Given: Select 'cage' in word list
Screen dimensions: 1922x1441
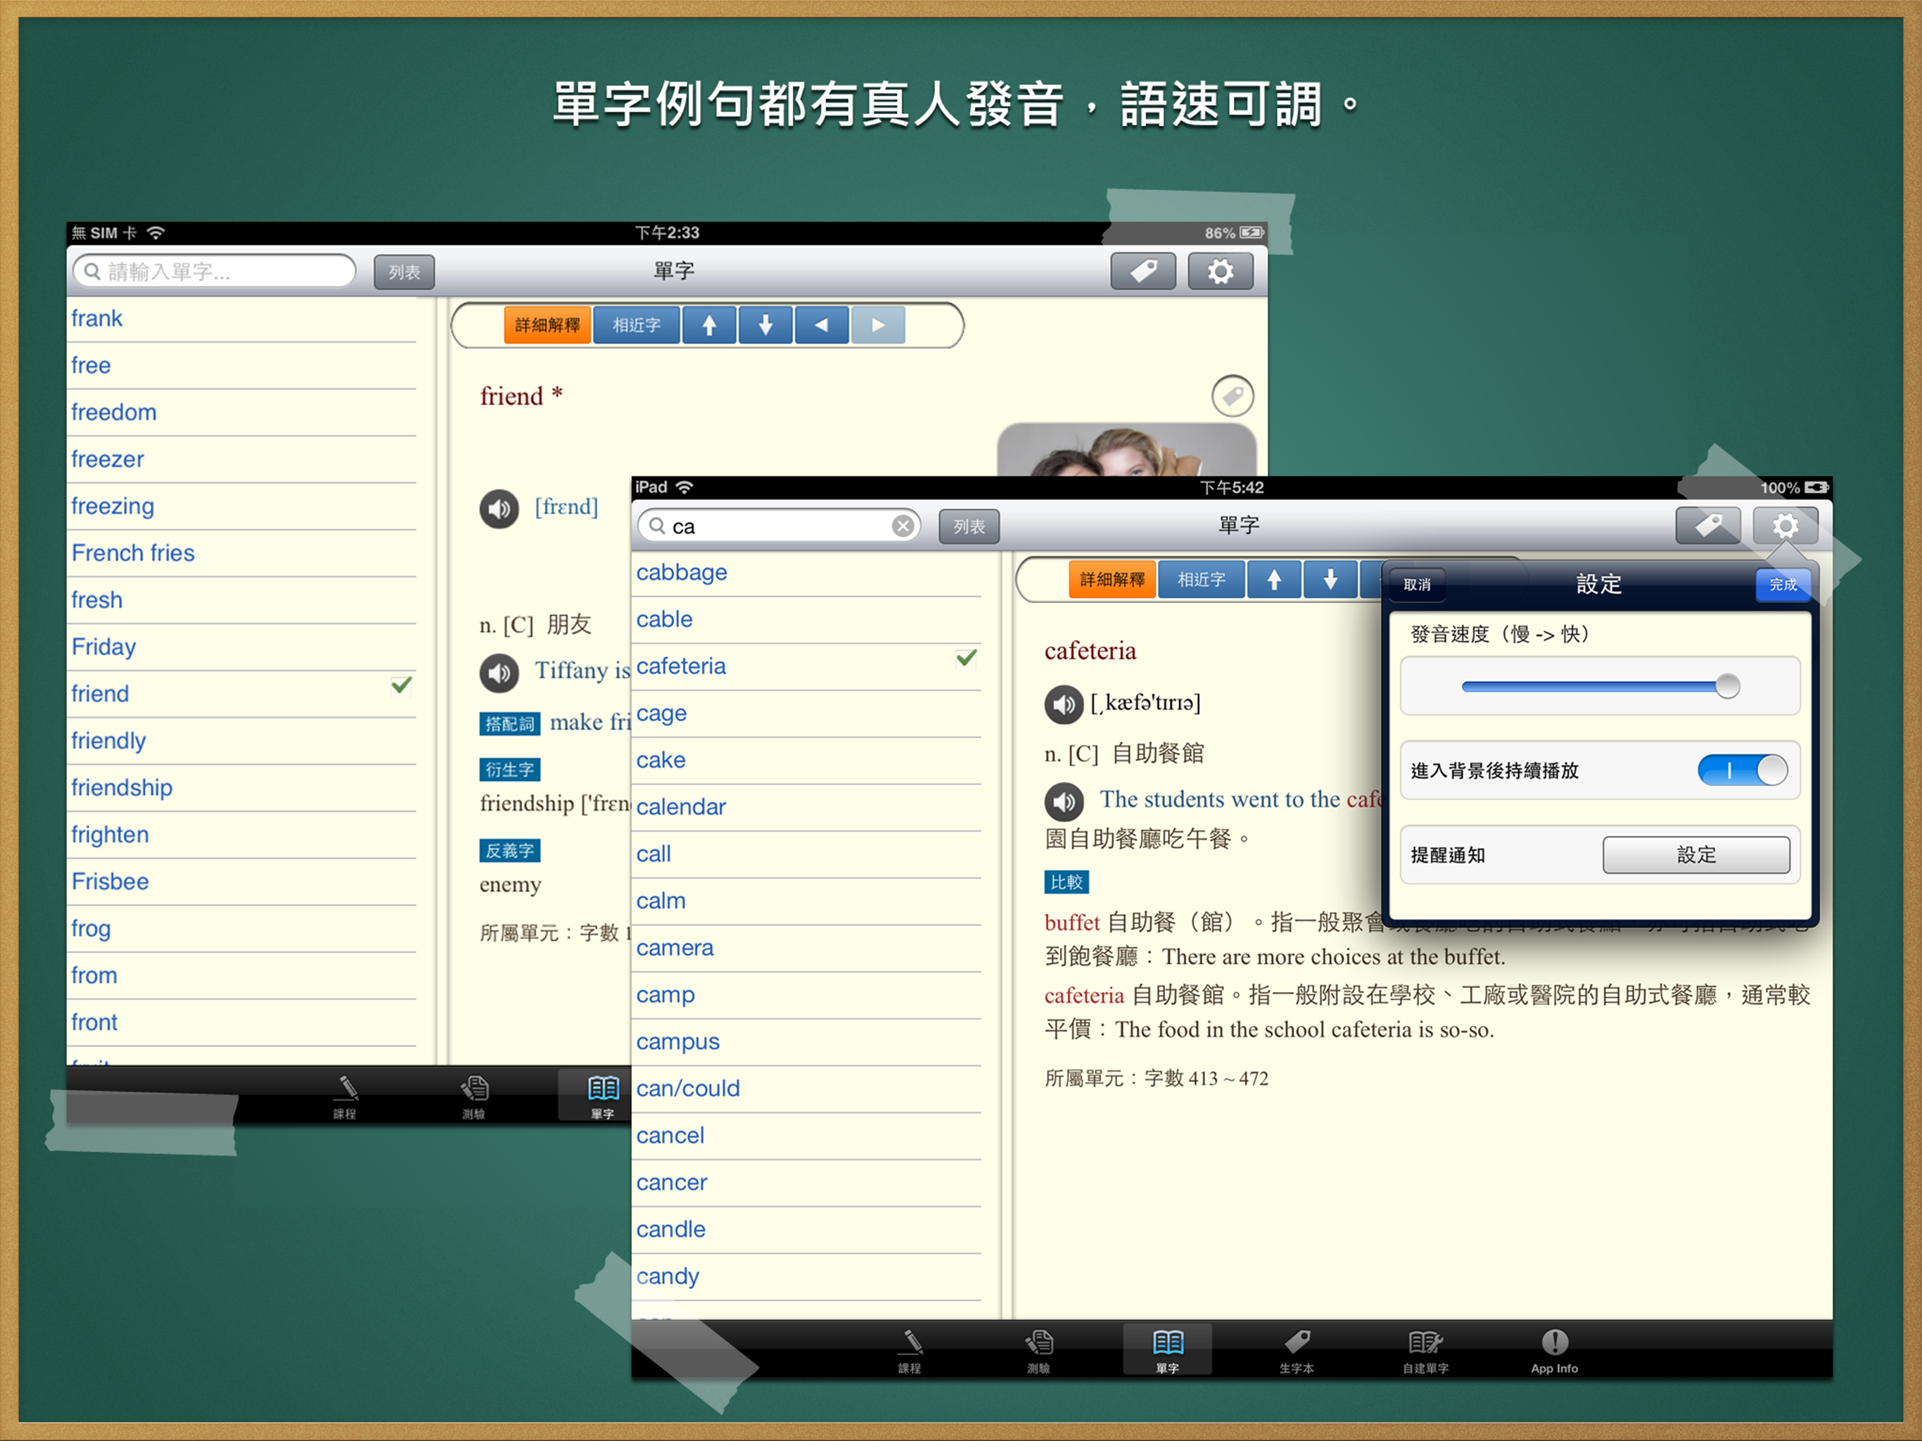Looking at the screenshot, I should pyautogui.click(x=806, y=713).
